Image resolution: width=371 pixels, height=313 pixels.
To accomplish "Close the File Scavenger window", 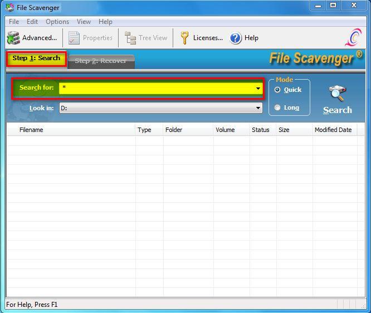I will [354, 6].
